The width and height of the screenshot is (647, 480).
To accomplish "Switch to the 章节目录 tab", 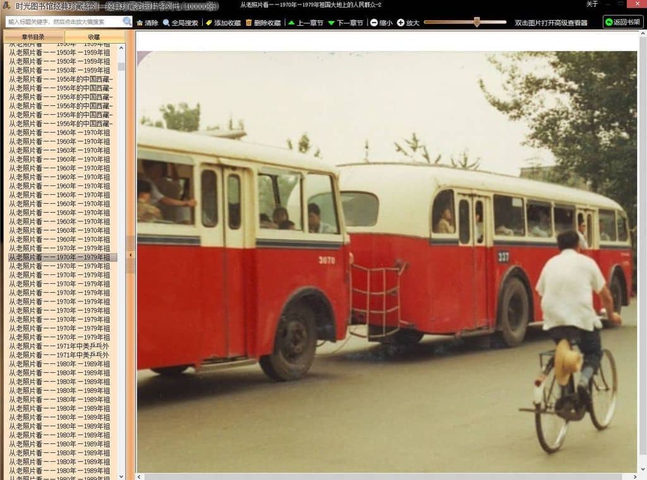I will tap(33, 37).
